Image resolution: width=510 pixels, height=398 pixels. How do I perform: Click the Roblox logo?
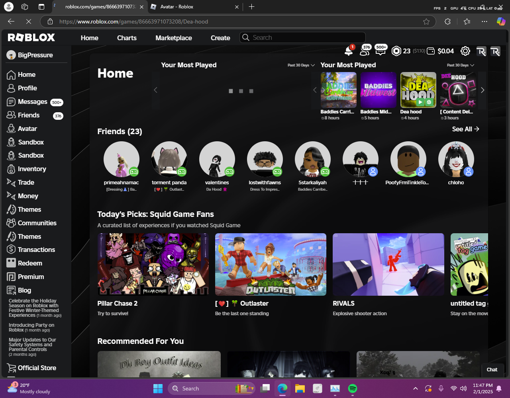pyautogui.click(x=31, y=38)
